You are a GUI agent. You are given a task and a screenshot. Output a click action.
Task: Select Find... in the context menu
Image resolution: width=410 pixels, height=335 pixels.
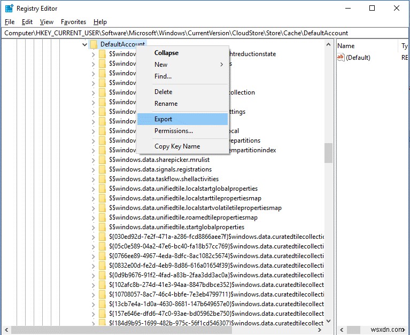pyautogui.click(x=182, y=76)
